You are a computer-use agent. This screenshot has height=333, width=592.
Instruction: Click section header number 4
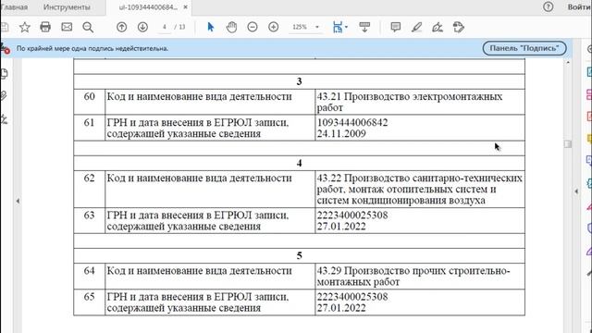(x=299, y=163)
